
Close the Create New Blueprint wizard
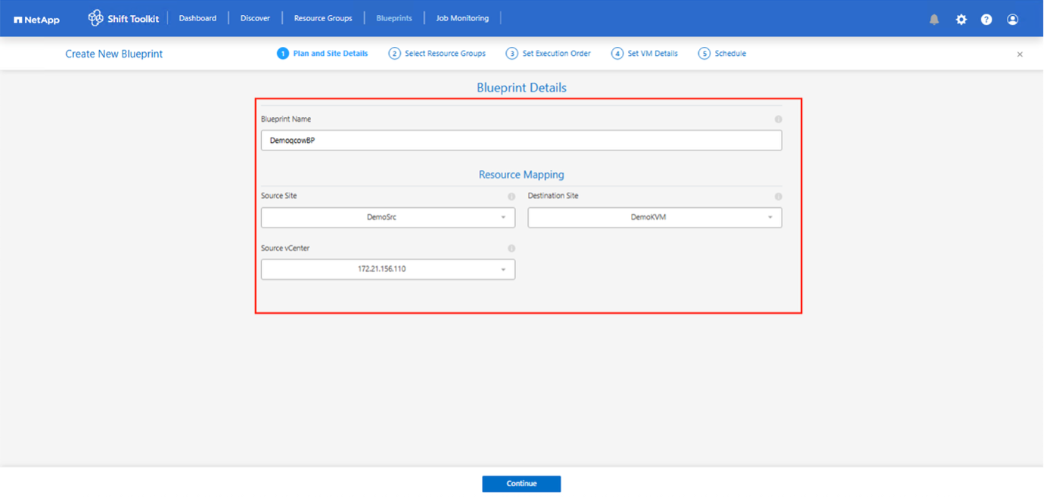click(1020, 54)
